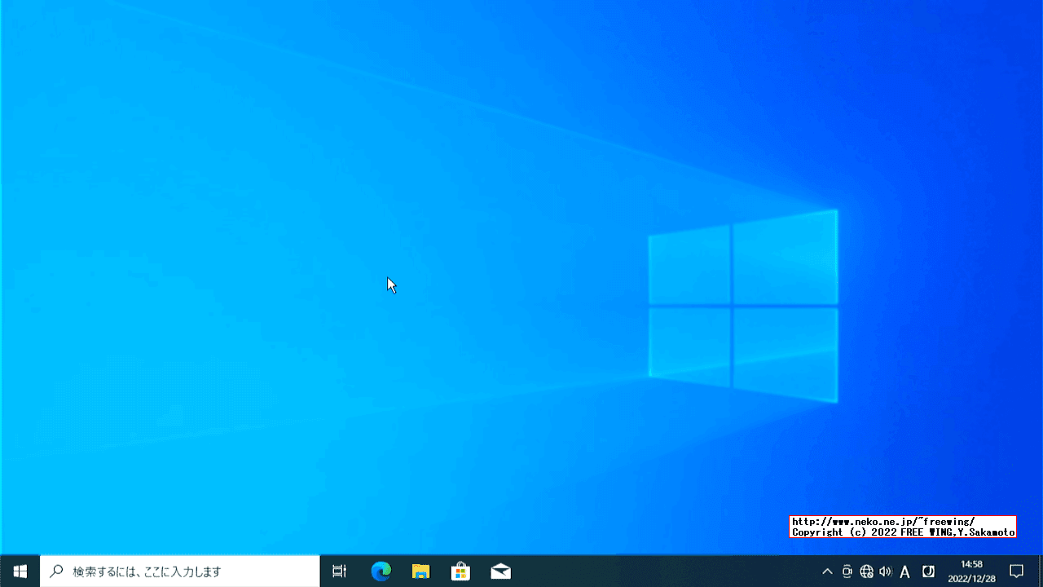Open File Explorer from the taskbar

(420, 572)
